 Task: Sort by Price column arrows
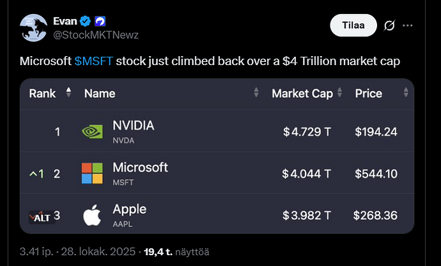[405, 93]
